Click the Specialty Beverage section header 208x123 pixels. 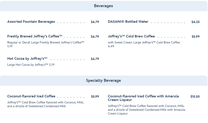point(103,80)
